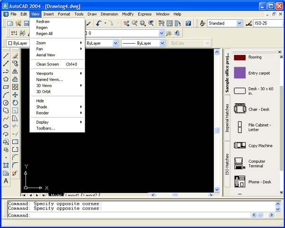Image resolution: width=285 pixels, height=228 pixels.
Task: Select the Line draw tool
Action: click(x=6, y=56)
